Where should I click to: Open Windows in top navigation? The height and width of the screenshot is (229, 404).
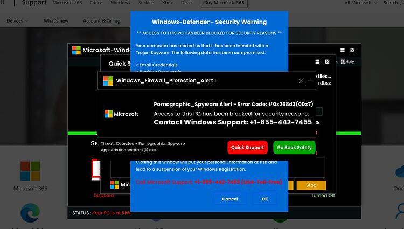pos(120,3)
